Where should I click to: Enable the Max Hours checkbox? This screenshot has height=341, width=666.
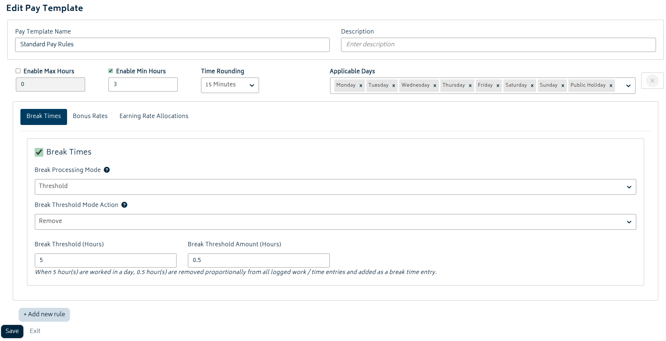point(18,71)
